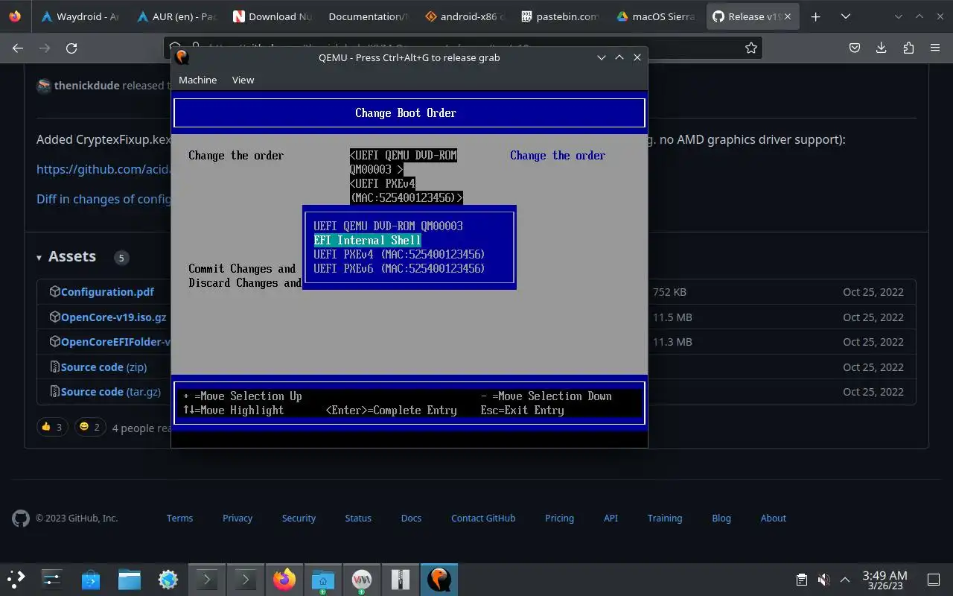
Task: Click the Firefox logo in tab bar
Action: [x=16, y=16]
